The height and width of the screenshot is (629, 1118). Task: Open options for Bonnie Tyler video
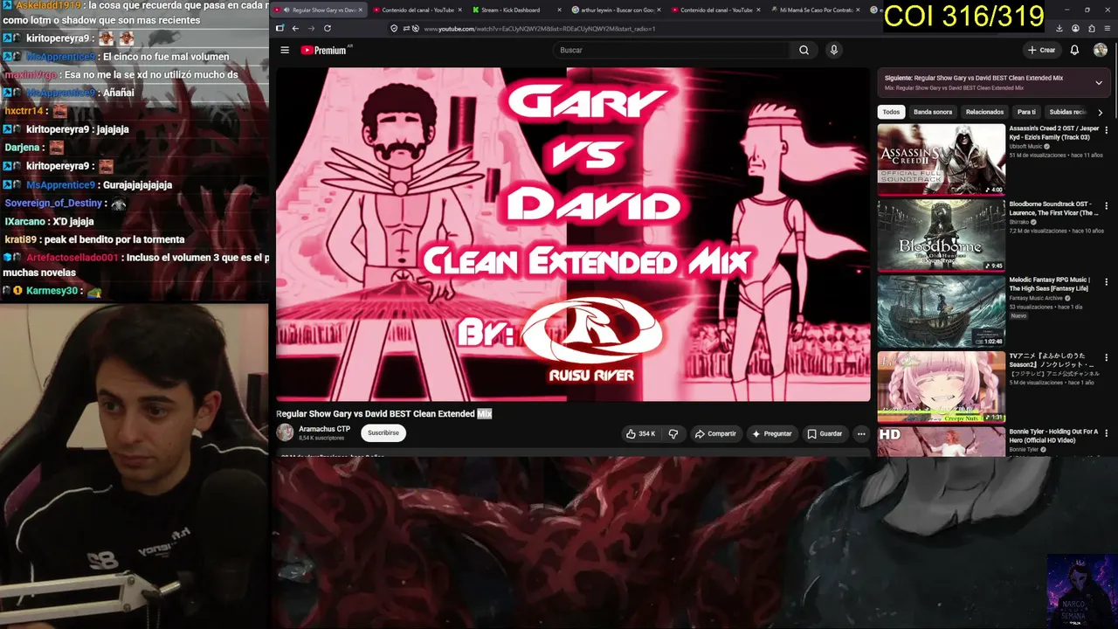click(x=1106, y=433)
